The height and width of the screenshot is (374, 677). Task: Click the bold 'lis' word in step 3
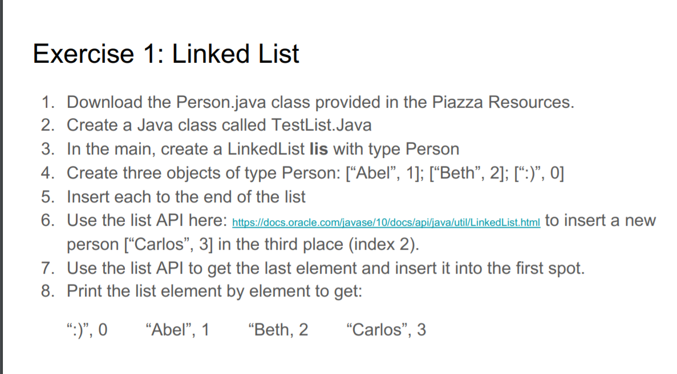[x=319, y=149]
